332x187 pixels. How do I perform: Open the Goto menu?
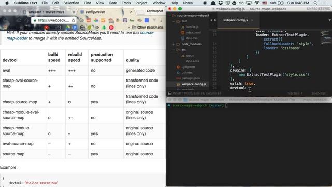click(113, 3)
